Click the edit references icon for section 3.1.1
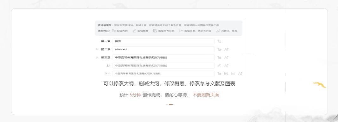This screenshot has height=122, width=338. tap(226, 74)
